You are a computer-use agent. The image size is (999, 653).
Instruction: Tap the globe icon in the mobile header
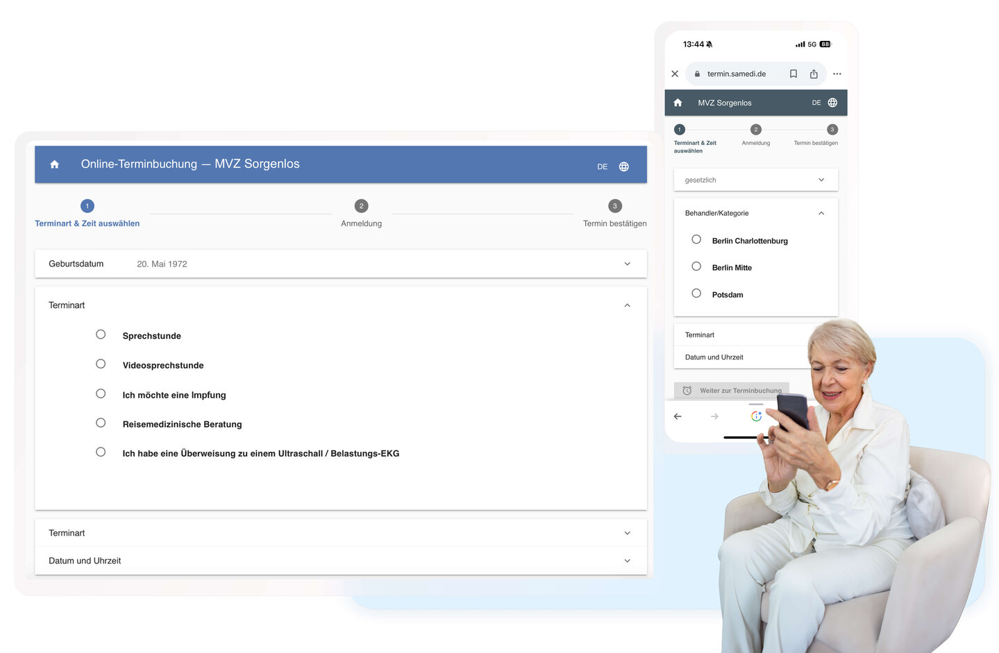(832, 102)
